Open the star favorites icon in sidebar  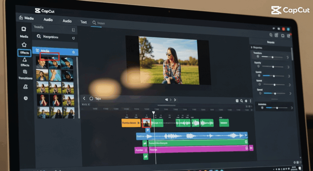click(24, 45)
